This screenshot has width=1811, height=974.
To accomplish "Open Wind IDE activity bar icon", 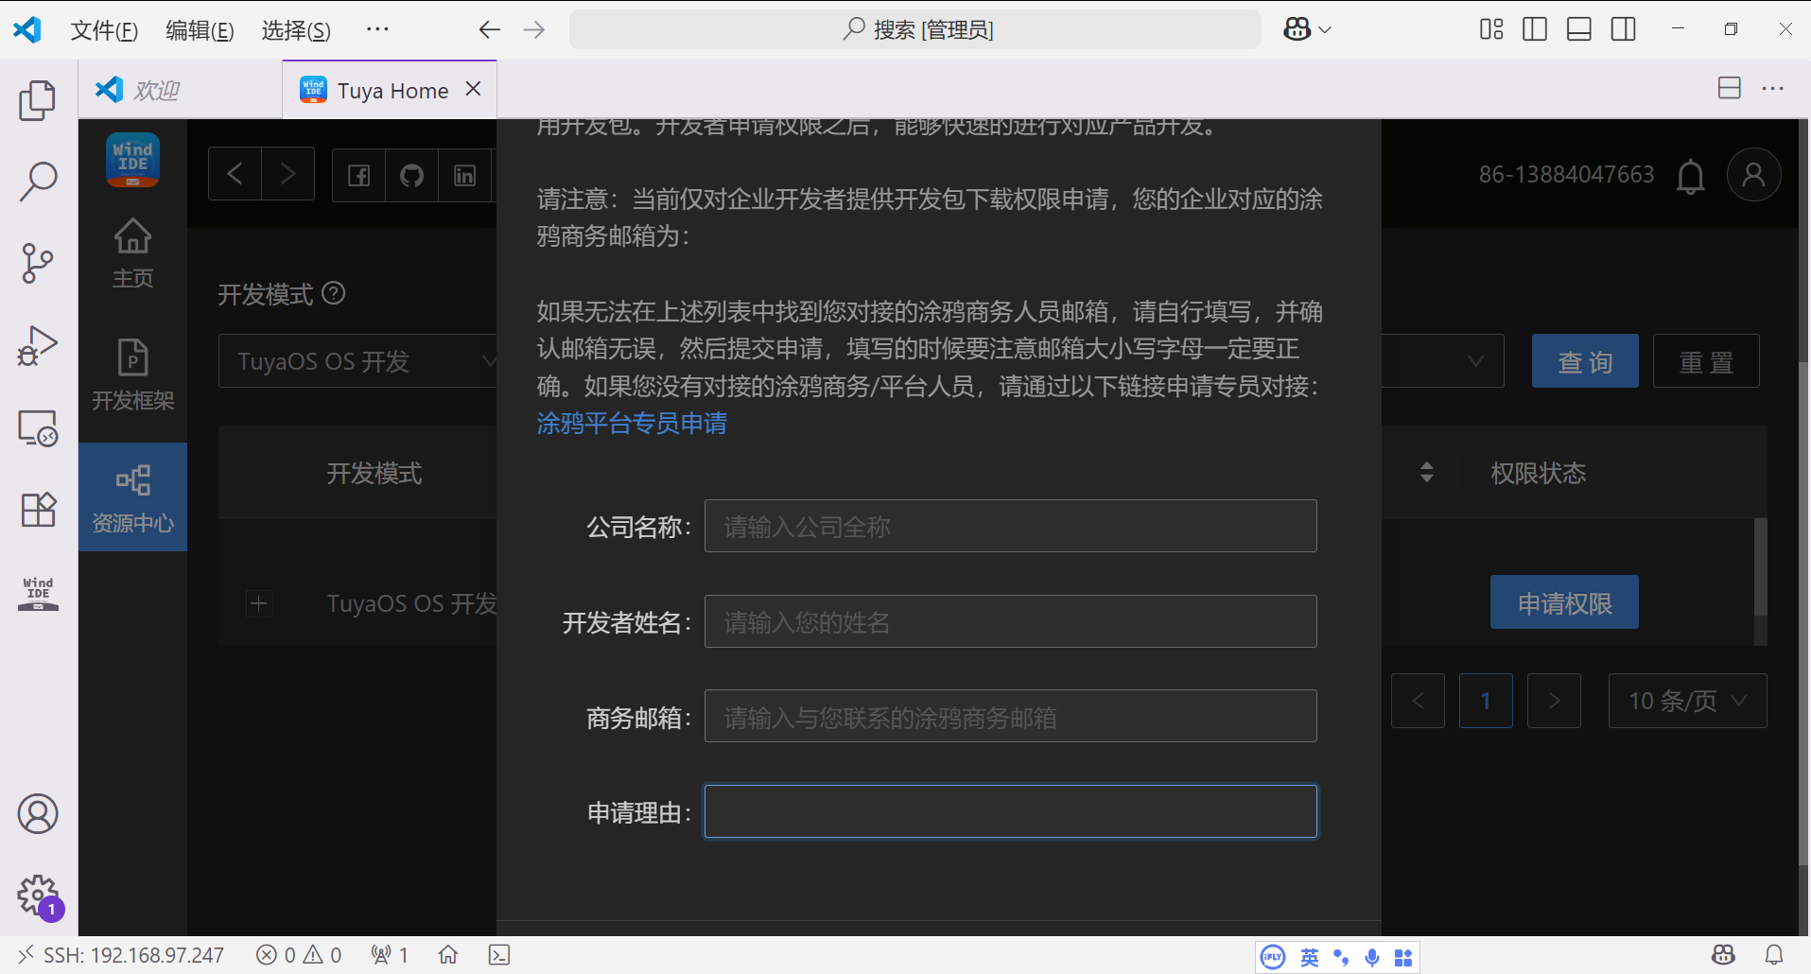I will coord(38,593).
